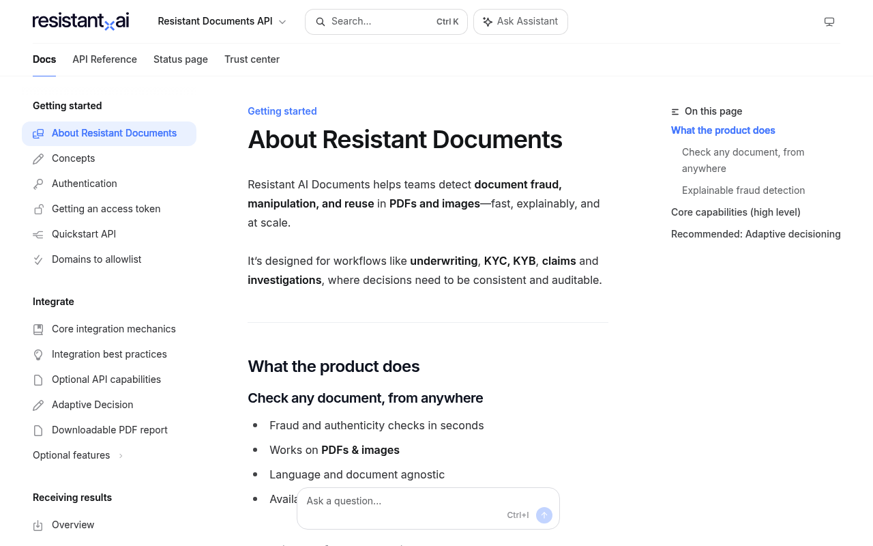This screenshot has width=873, height=546.
Task: Click the pencil icon beside Adaptive Decision
Action: tap(38, 405)
